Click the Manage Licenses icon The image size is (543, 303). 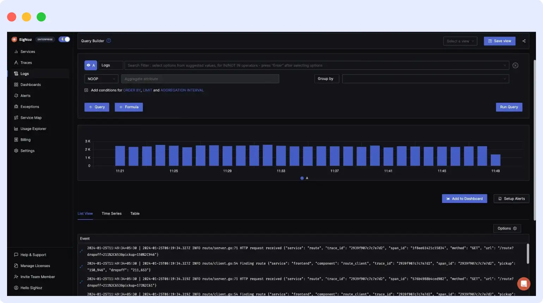[16, 266]
